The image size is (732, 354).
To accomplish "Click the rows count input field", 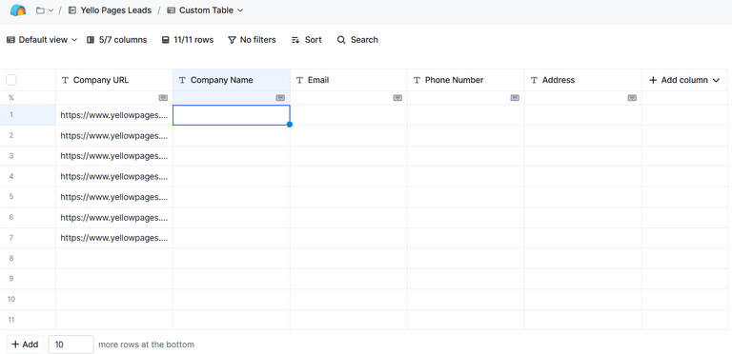I will [x=71, y=344].
